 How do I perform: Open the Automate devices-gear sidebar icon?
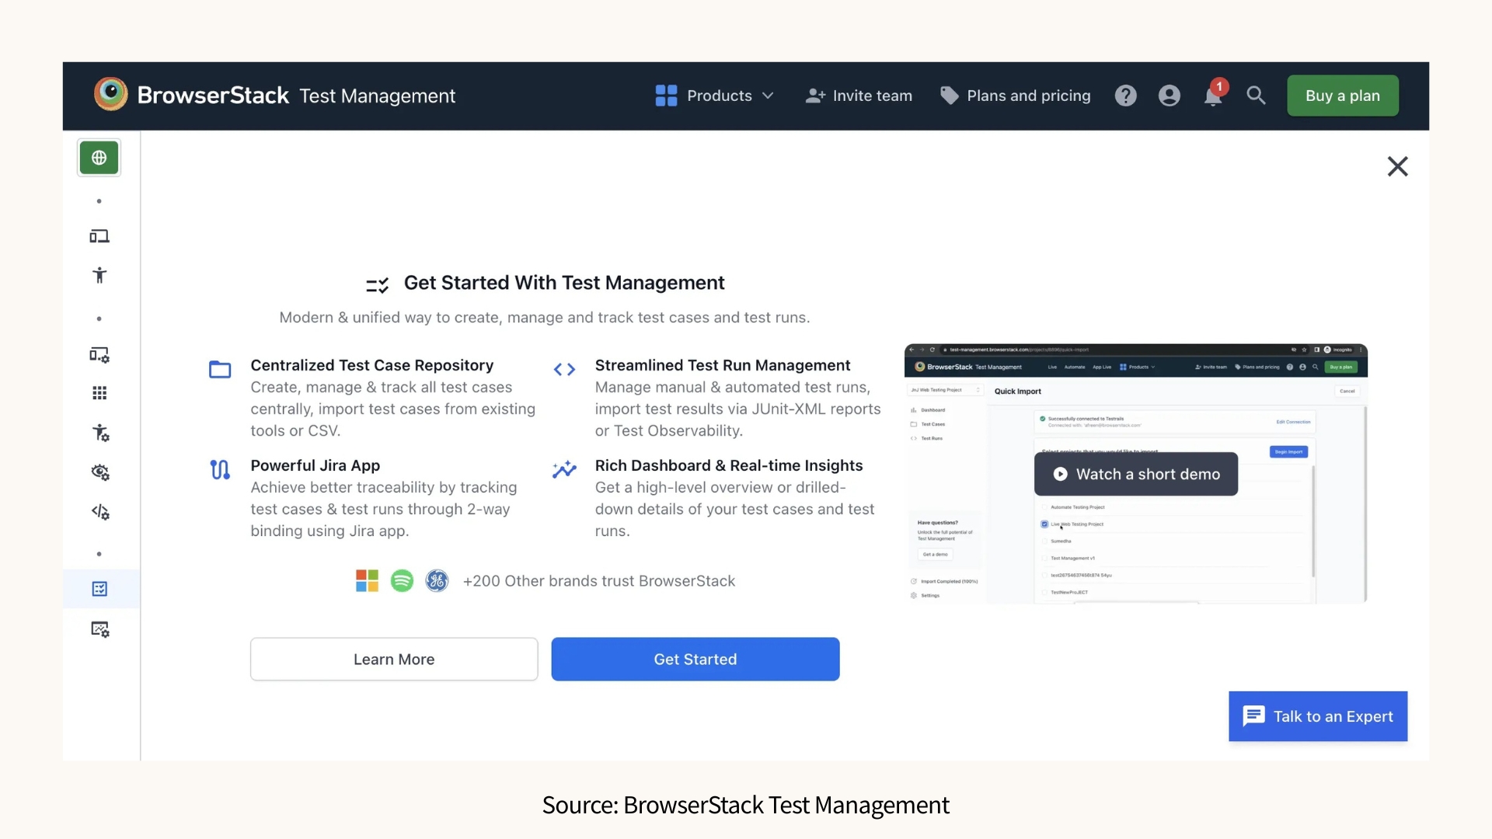pyautogui.click(x=99, y=355)
